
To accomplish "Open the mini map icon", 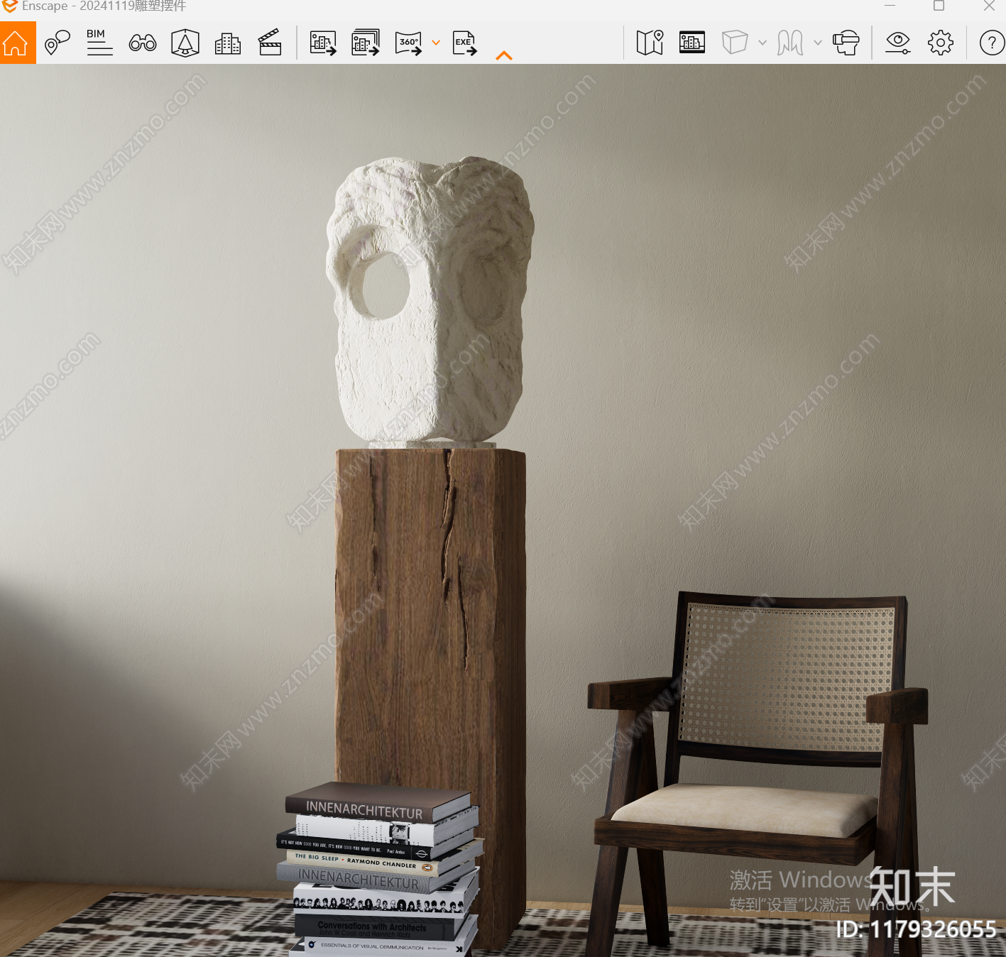I will pos(650,43).
